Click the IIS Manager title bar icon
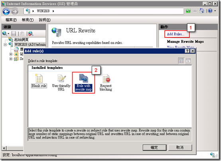Screen dimensions: 221x161 point(4,4)
